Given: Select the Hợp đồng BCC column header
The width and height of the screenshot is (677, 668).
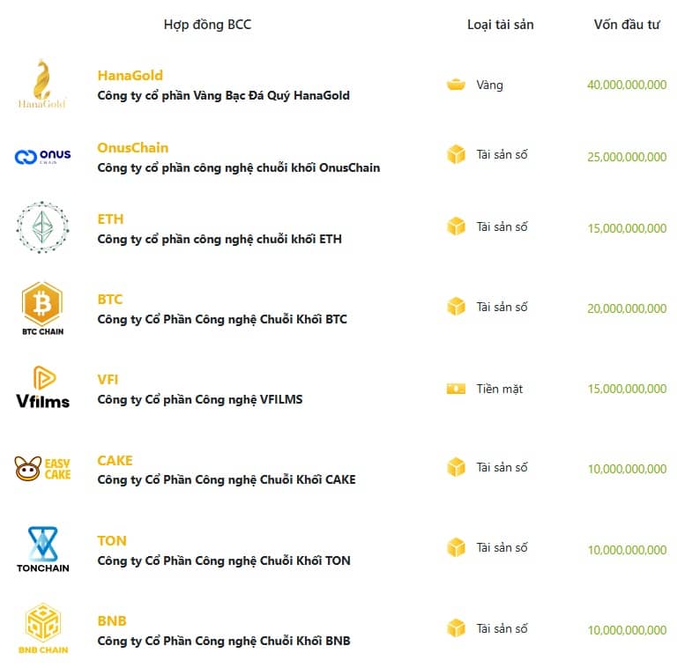Looking at the screenshot, I should 207,25.
